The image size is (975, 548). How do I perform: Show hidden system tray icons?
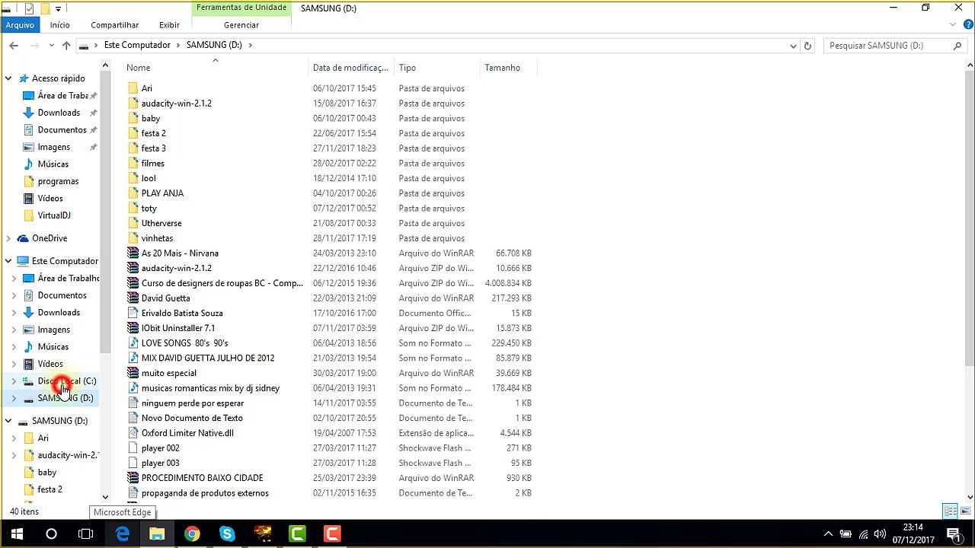click(828, 534)
